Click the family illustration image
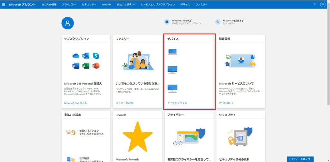 (x=138, y=61)
